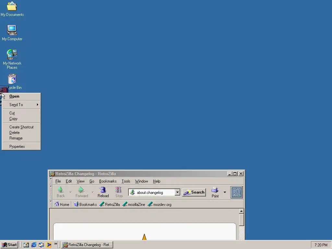Select My Network Places desktop icon
This screenshot has height=249, width=332.
click(x=12, y=59)
